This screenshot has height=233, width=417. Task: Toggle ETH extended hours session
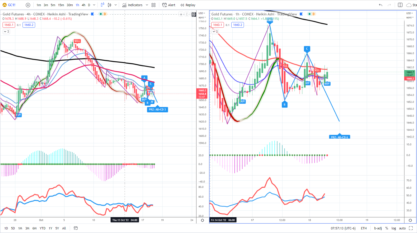click(x=364, y=228)
